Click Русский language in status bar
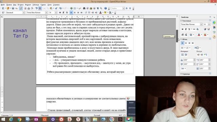Viewport: 217px width, 122px height. click(97, 115)
